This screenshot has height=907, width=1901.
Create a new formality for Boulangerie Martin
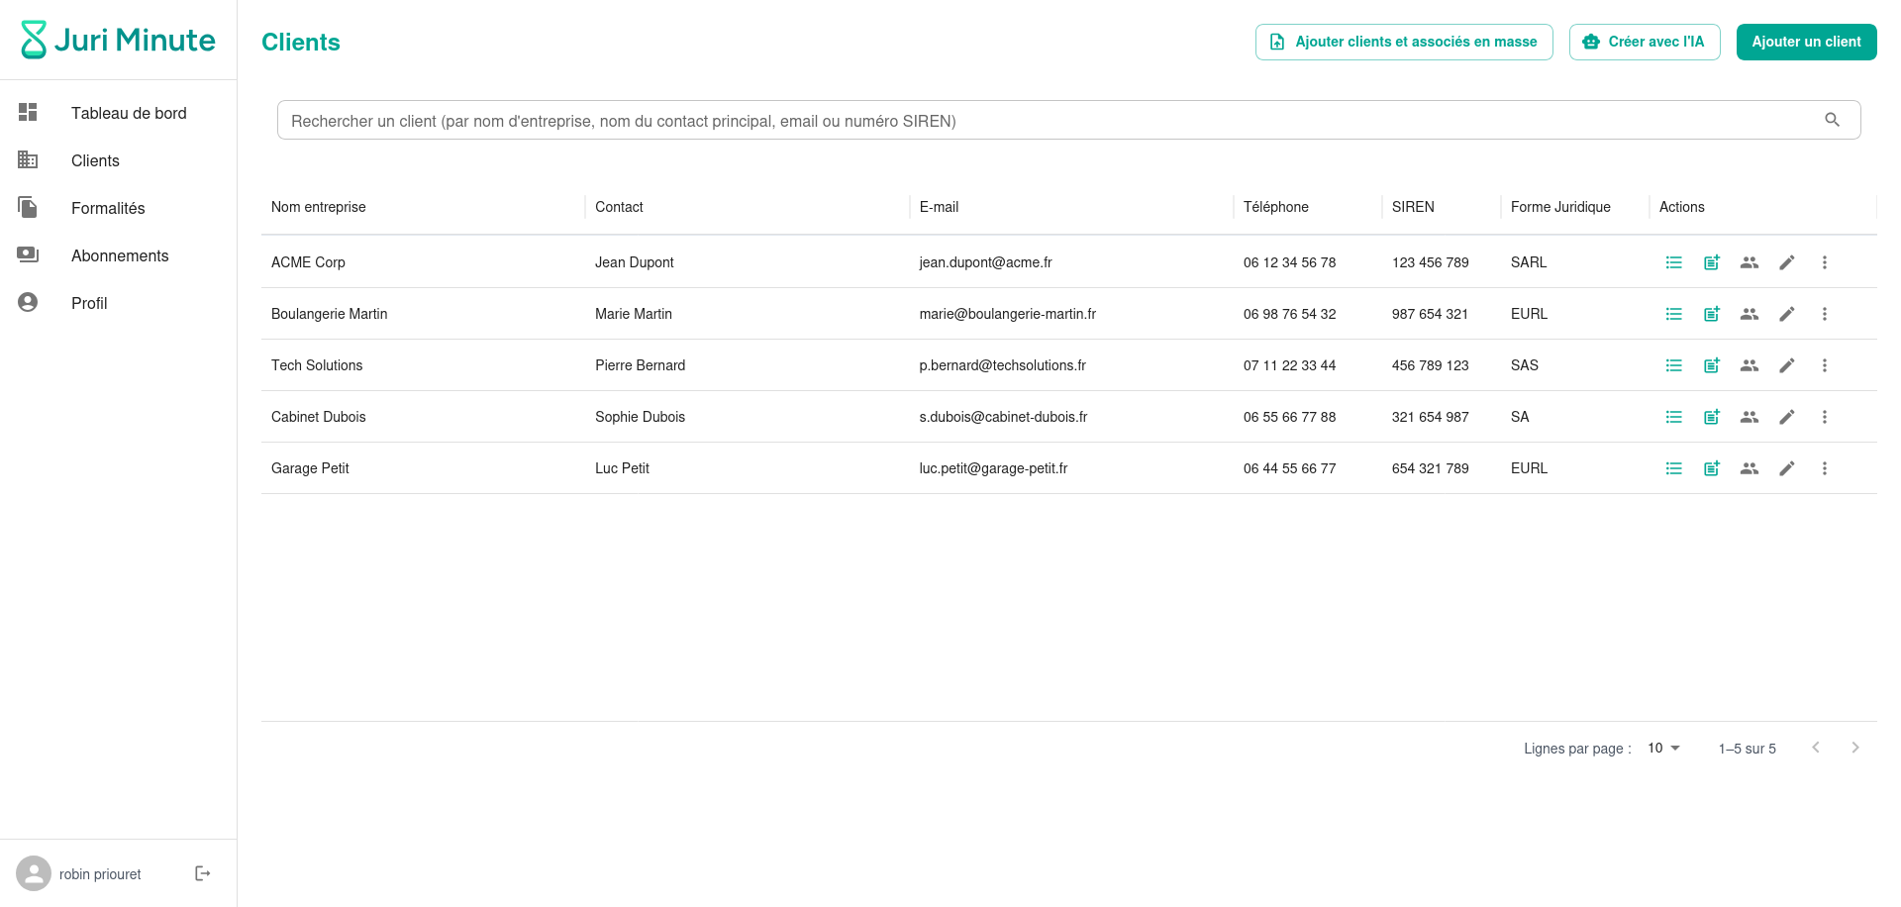(x=1712, y=313)
